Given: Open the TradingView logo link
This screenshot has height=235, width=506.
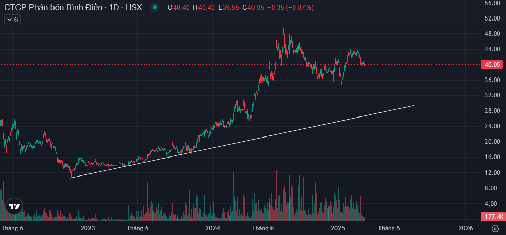Looking at the screenshot, I should pyautogui.click(x=14, y=206).
